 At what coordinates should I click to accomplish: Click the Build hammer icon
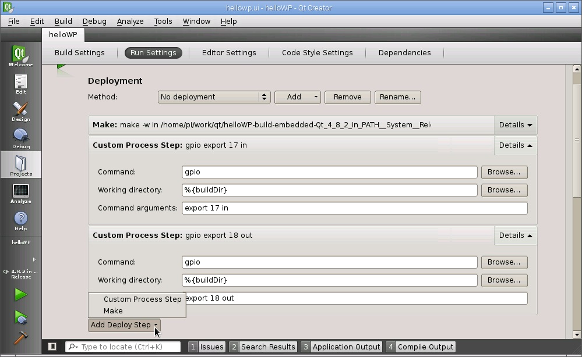[20, 338]
